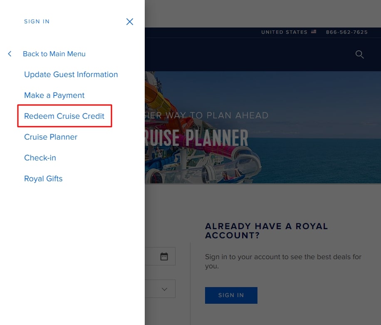This screenshot has width=381, height=325.
Task: Click the date input field
Action: coord(160,256)
